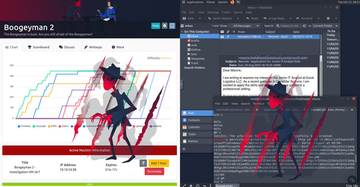Open the Discuss tab

(x=67, y=47)
